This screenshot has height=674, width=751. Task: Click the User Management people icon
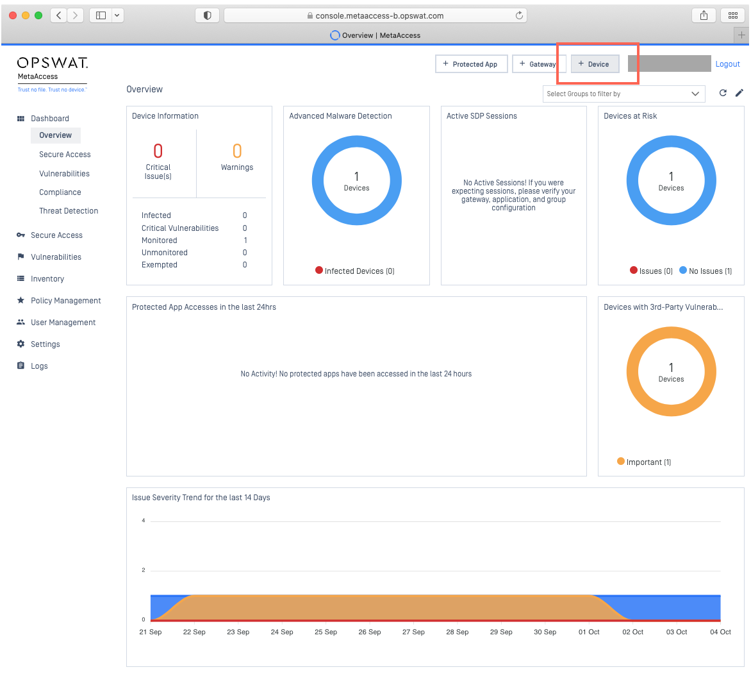coord(21,323)
